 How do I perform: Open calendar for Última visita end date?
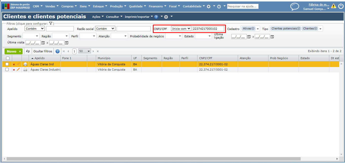(67, 43)
